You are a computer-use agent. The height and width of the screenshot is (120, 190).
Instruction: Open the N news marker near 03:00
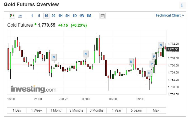point(86,54)
